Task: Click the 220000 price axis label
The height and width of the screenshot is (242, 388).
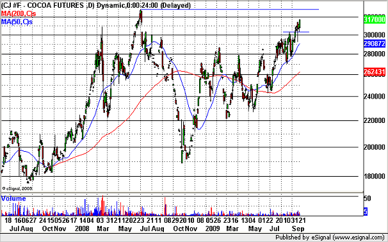Action: click(375, 120)
